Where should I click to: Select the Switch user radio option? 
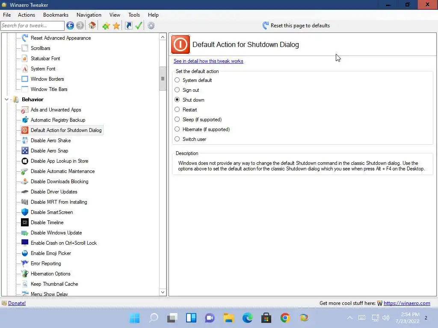tap(177, 139)
